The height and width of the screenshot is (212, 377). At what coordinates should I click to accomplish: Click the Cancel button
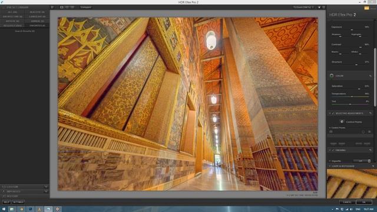tap(347, 202)
